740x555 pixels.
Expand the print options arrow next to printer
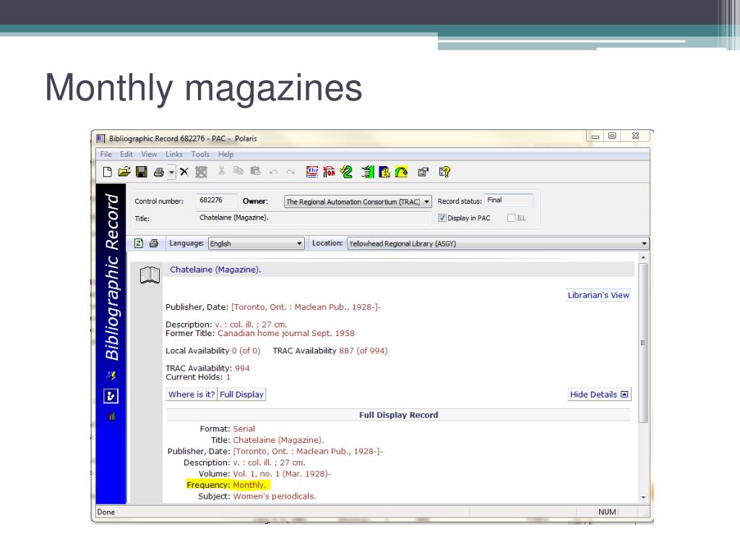171,172
